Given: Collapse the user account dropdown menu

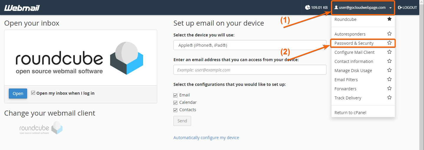Looking at the screenshot, I should click(x=363, y=8).
